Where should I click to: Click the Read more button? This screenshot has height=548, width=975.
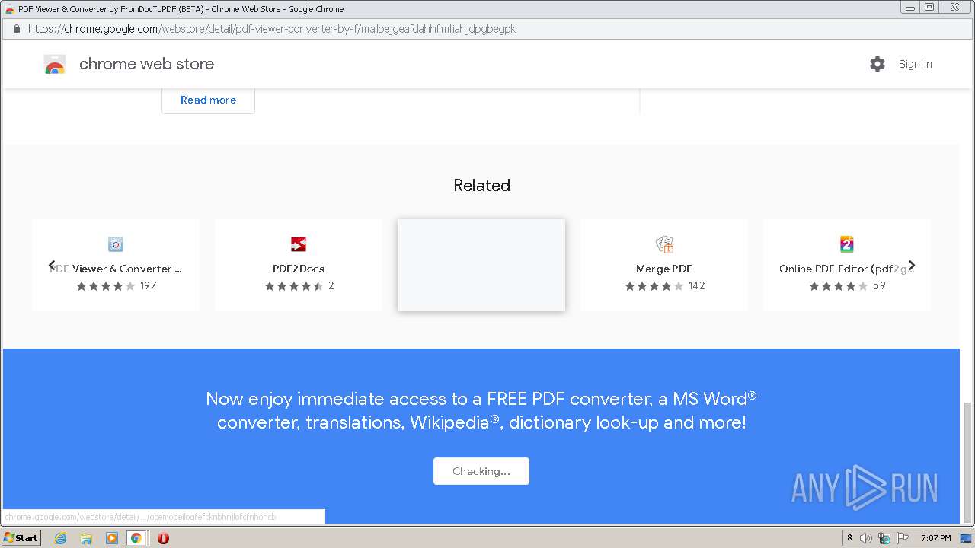pos(208,100)
